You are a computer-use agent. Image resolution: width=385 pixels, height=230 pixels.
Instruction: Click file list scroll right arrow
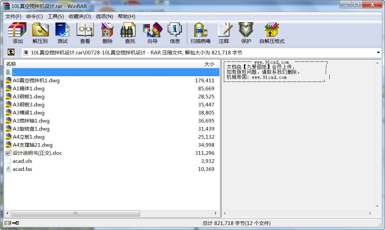click(x=216, y=213)
